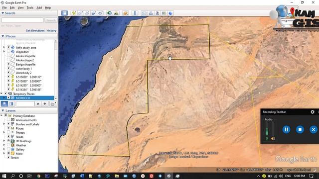The width and height of the screenshot is (319, 179).
Task: Uncheck the Bariga shapefile checkbox
Action: coord(8,64)
